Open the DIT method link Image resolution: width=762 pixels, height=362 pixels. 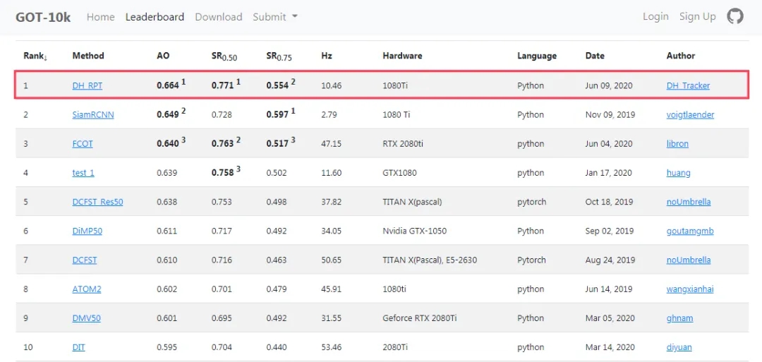click(78, 347)
